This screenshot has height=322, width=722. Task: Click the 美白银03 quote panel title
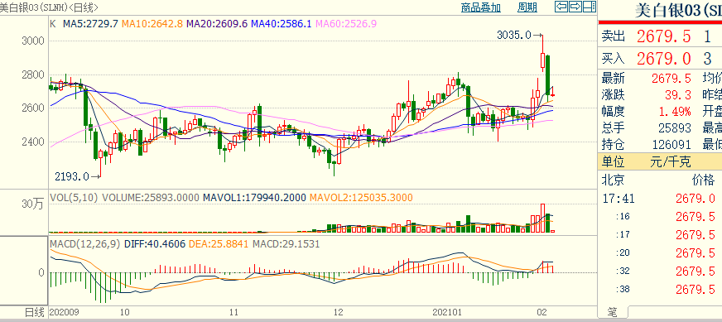coord(678,10)
